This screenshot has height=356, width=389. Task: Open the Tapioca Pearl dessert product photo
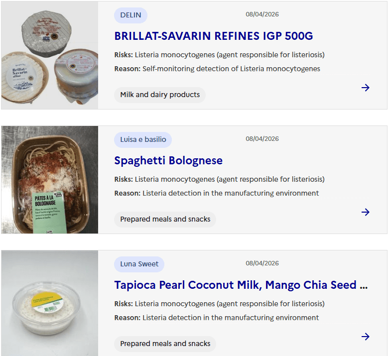point(50,303)
